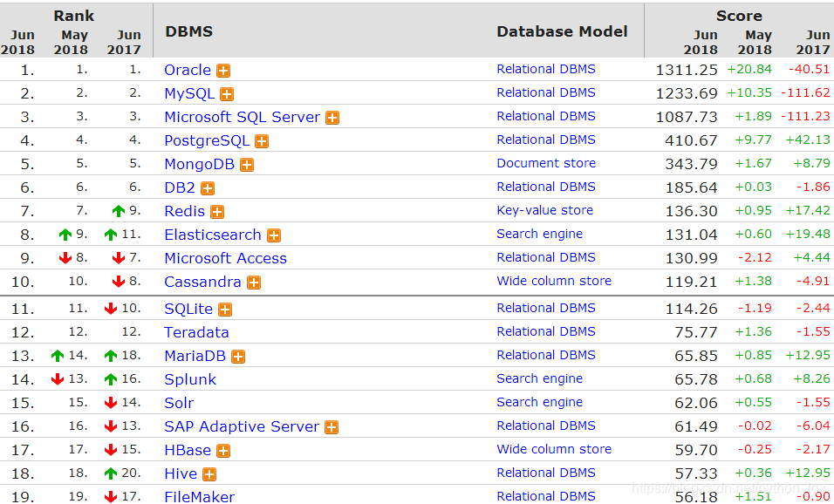
Task: Click Document store model for MongoDB
Action: click(x=546, y=163)
